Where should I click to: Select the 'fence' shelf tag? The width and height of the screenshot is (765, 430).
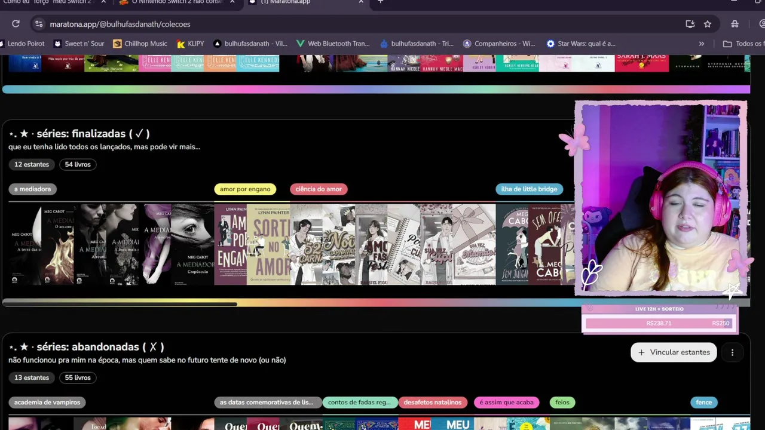[x=704, y=403]
